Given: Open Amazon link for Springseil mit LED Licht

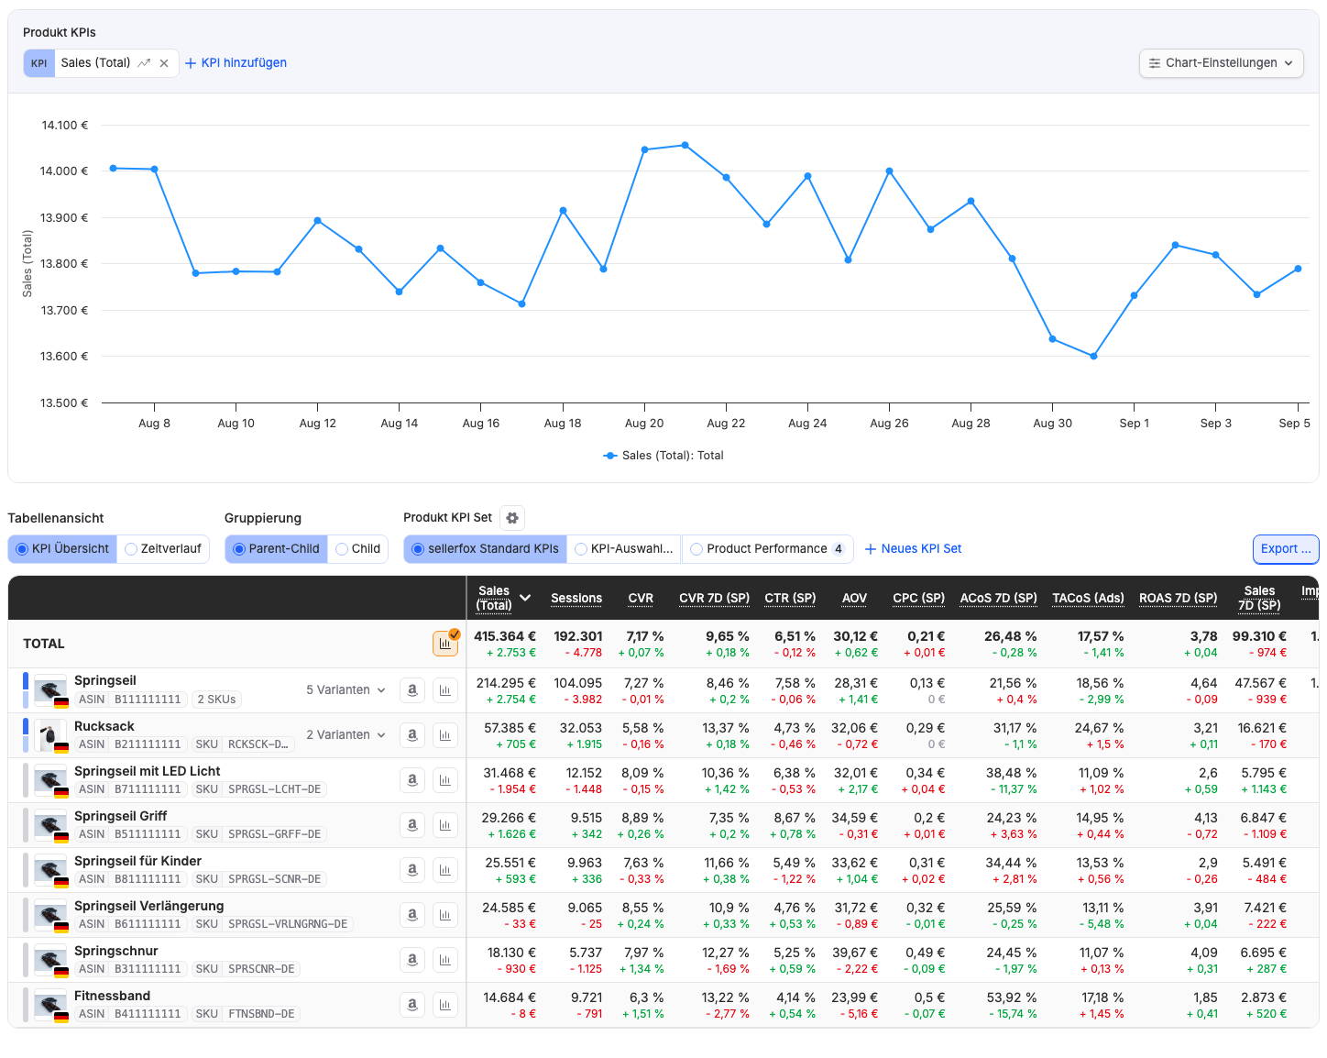Looking at the screenshot, I should pos(412,780).
